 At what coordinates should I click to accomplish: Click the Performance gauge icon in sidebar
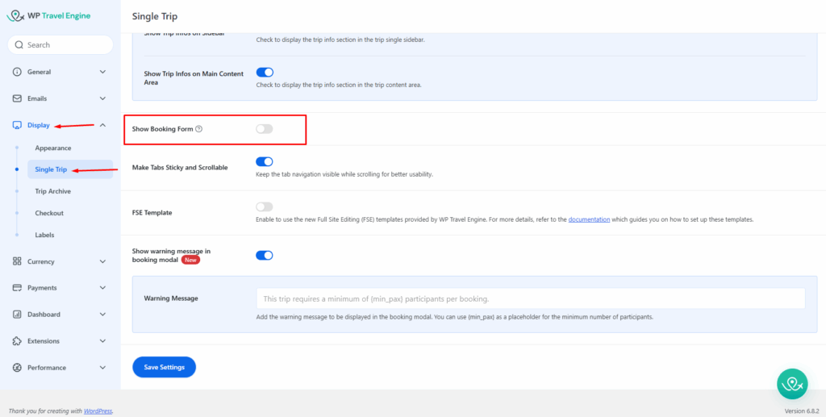[x=18, y=368]
